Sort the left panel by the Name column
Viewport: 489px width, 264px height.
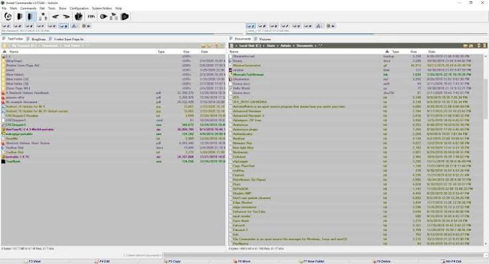pyautogui.click(x=14, y=52)
